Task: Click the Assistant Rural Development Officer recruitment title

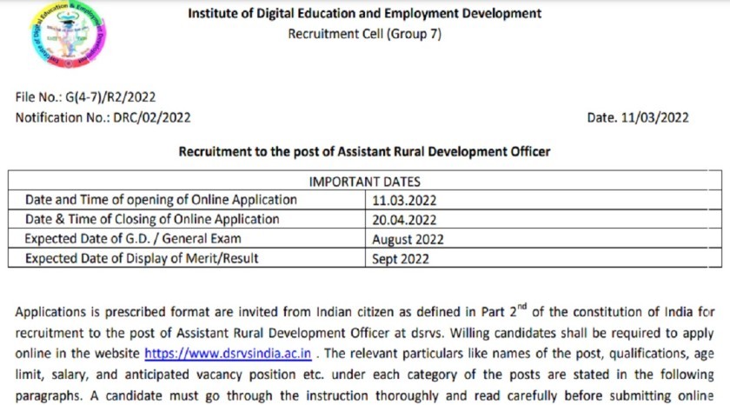Action: 364,151
